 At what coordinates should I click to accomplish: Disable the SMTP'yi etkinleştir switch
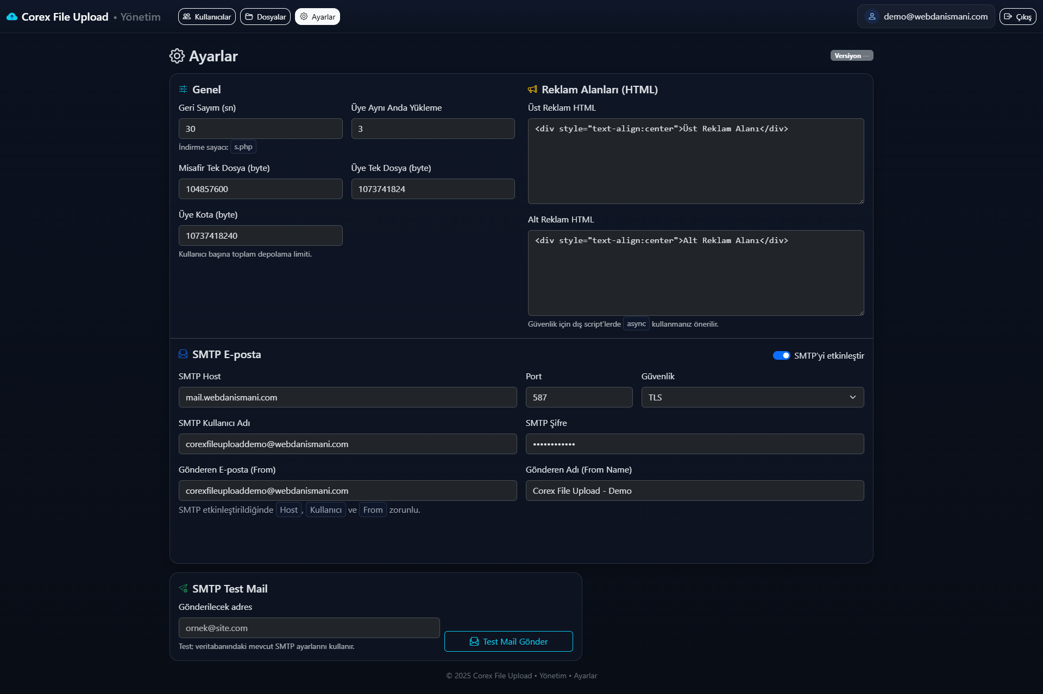(x=781, y=355)
